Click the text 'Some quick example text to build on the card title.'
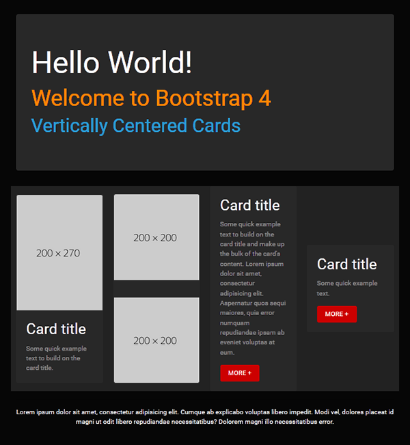410x445 pixels. (x=56, y=358)
